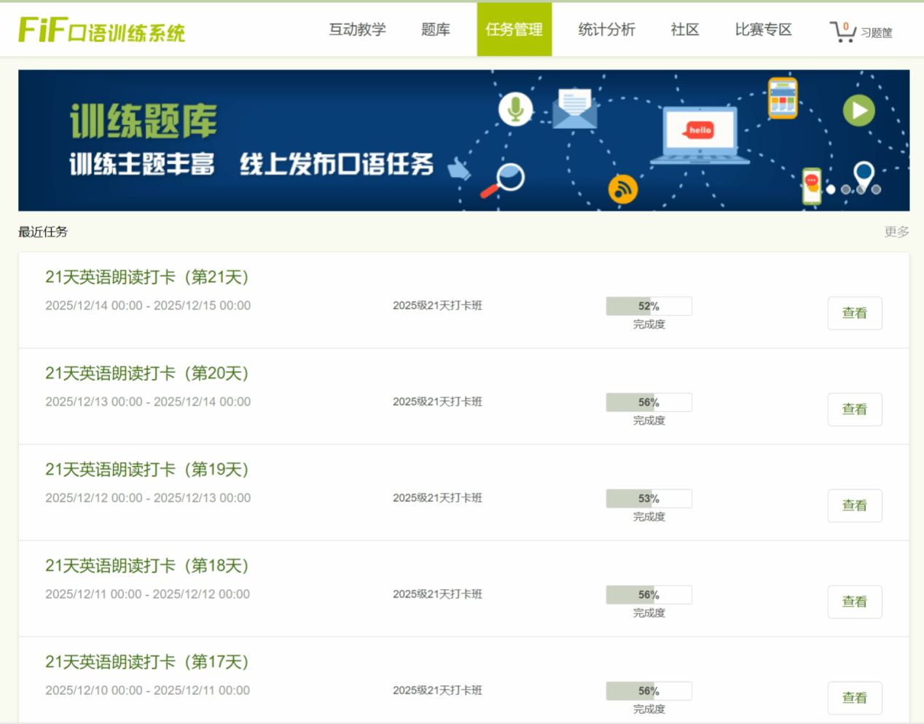Open the 习题筐 shopping cart icon
Image resolution: width=924 pixels, height=724 pixels.
pos(843,31)
